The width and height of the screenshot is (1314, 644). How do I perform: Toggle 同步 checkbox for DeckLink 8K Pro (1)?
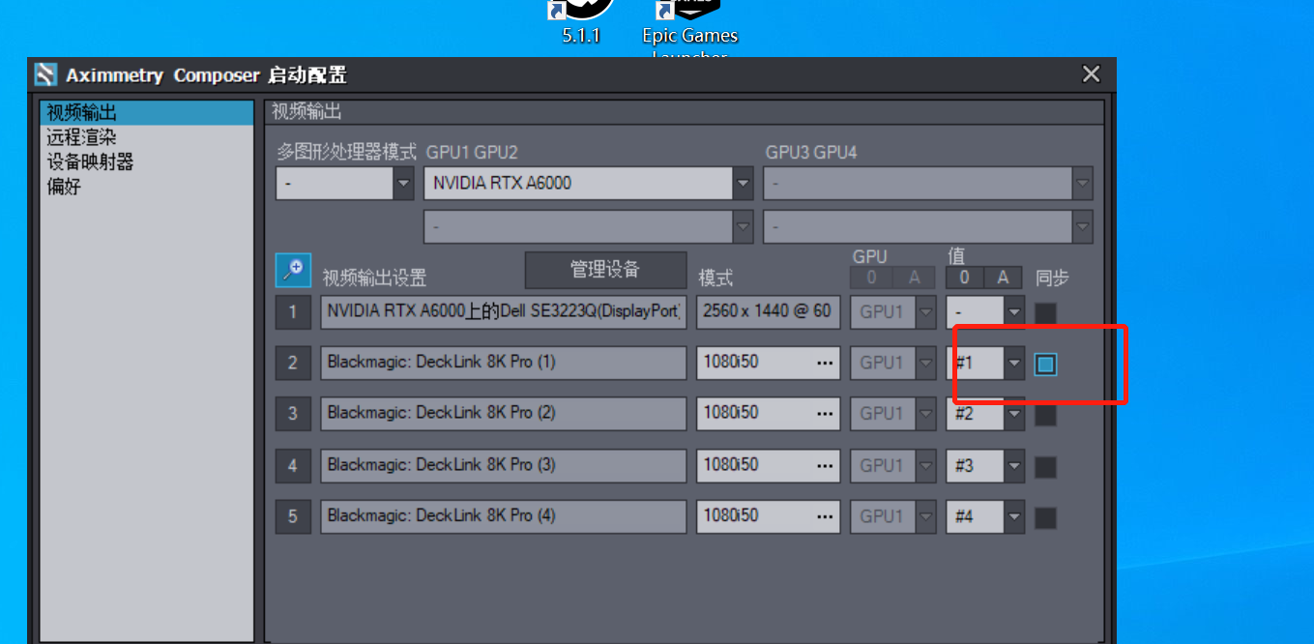[x=1045, y=365]
